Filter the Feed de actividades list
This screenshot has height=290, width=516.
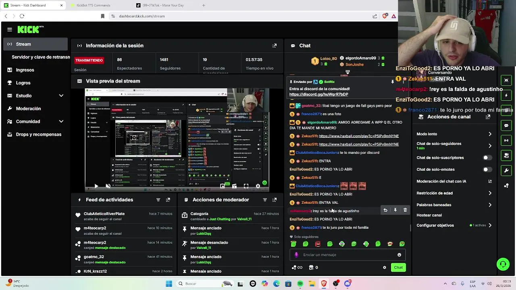click(x=158, y=200)
